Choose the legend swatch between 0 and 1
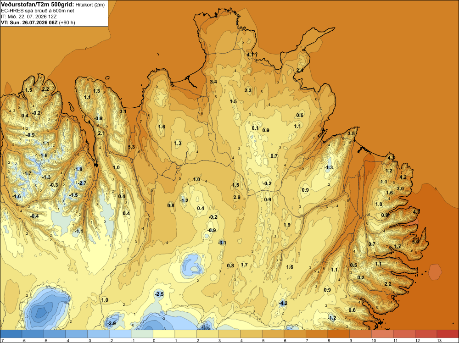The image size is (459, 343). [x=164, y=334]
